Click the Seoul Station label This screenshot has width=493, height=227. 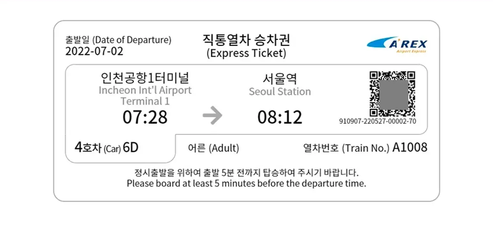280,92
